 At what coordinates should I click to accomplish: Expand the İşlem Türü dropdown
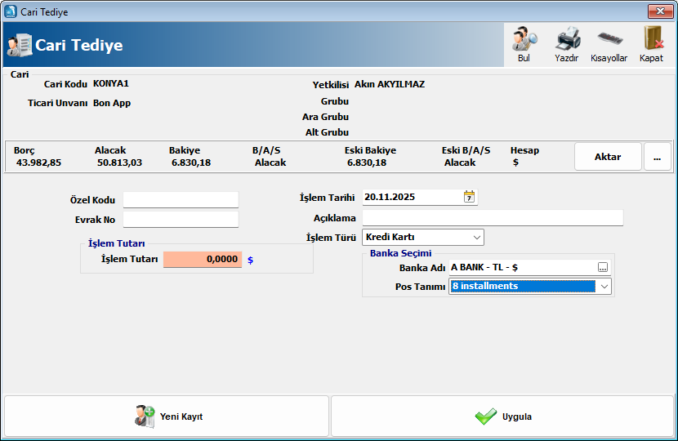tap(477, 238)
